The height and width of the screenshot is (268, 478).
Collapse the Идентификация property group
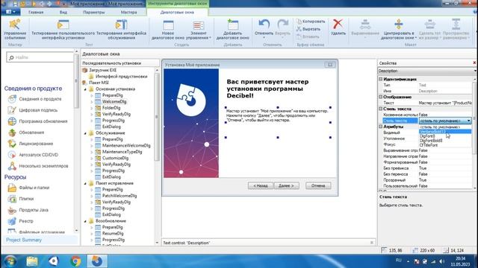381,79
